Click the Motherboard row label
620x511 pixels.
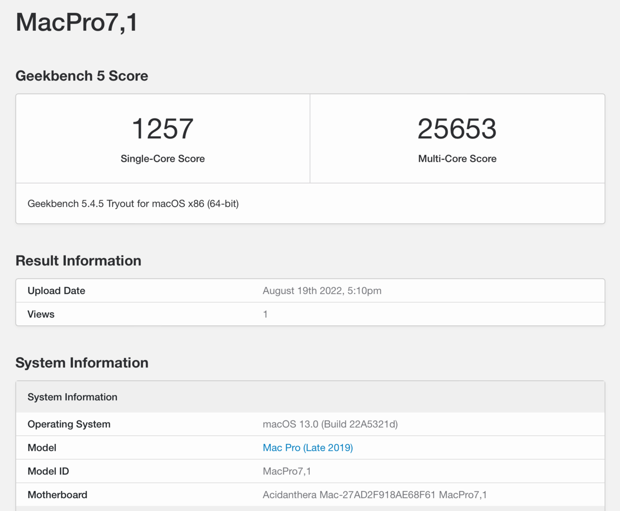tap(57, 495)
